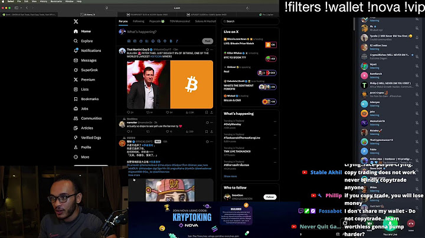
Task: Expand Show more on the Chinese post
Action: [x=134, y=175]
